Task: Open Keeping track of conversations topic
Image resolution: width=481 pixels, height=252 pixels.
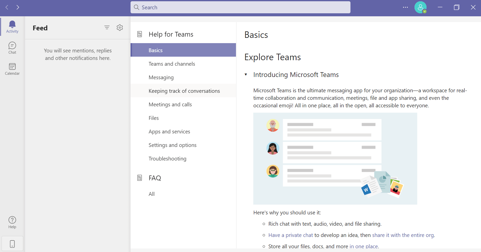Action: click(183, 91)
